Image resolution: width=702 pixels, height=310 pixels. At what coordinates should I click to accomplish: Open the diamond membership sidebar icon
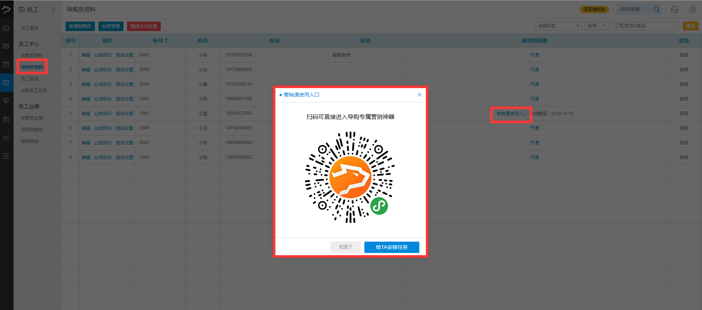tap(6, 101)
